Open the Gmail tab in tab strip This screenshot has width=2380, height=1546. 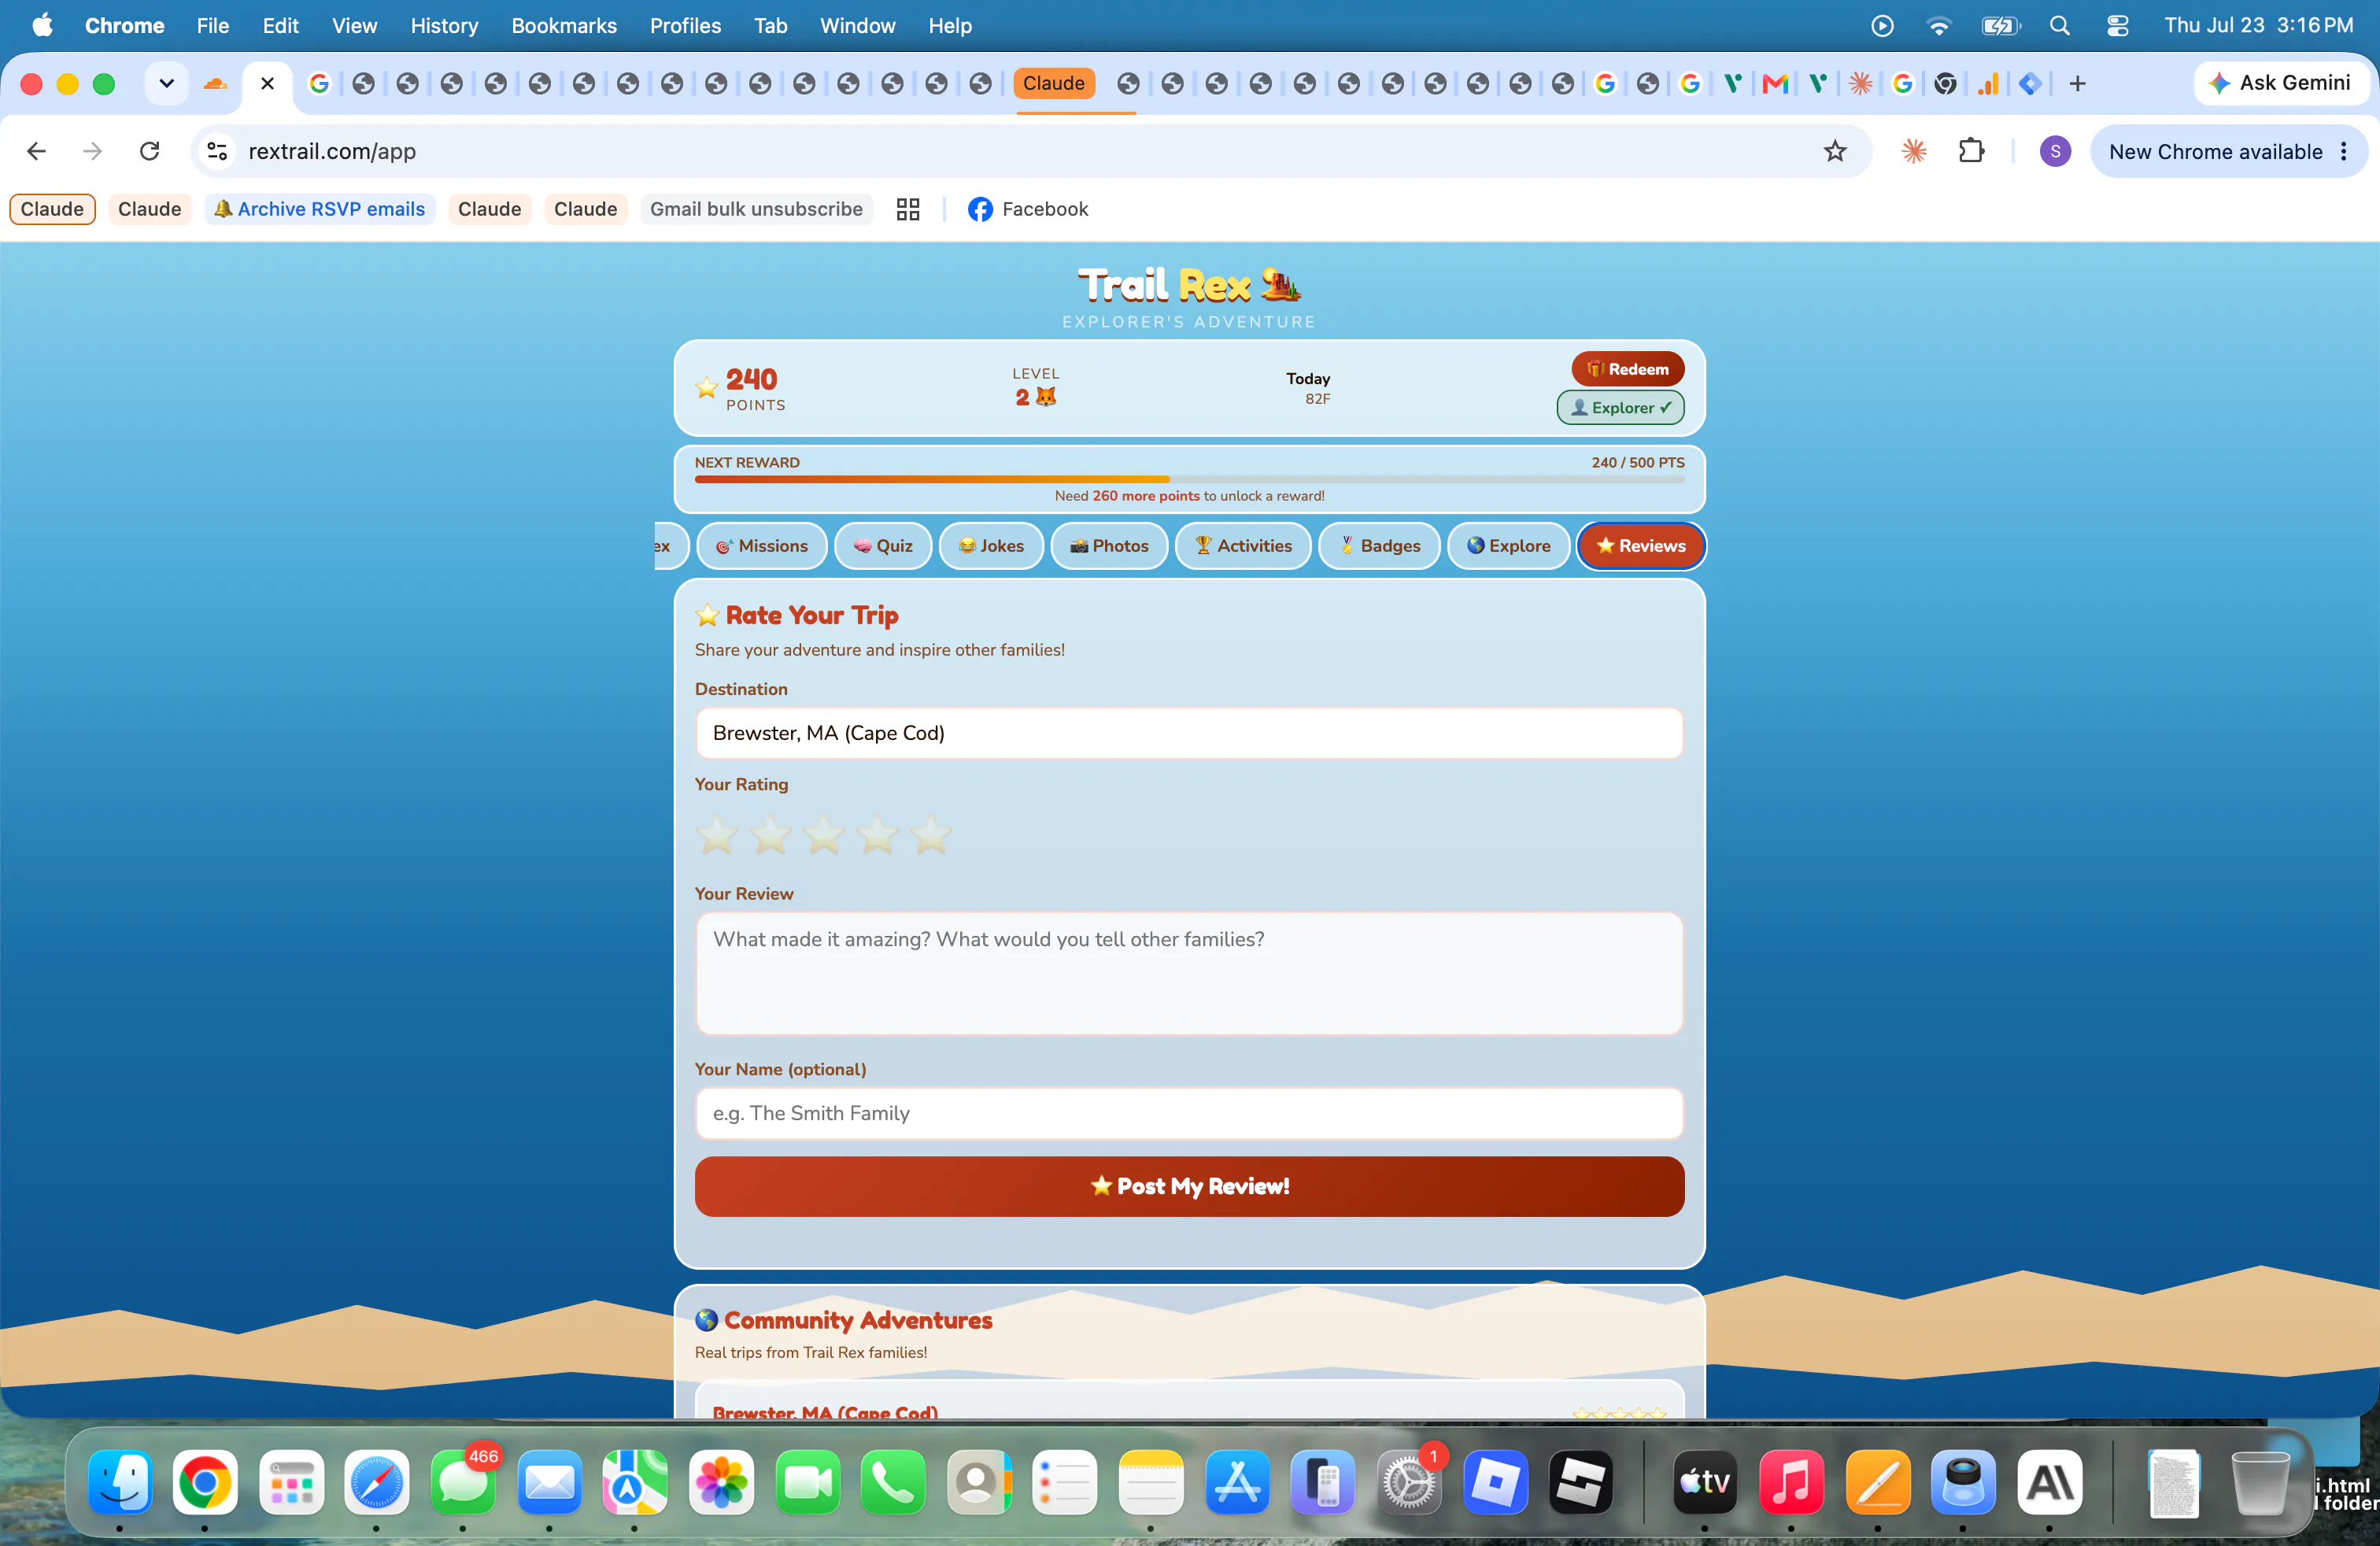coord(1775,83)
